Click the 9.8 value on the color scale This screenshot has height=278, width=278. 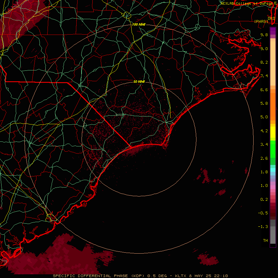click(x=264, y=35)
